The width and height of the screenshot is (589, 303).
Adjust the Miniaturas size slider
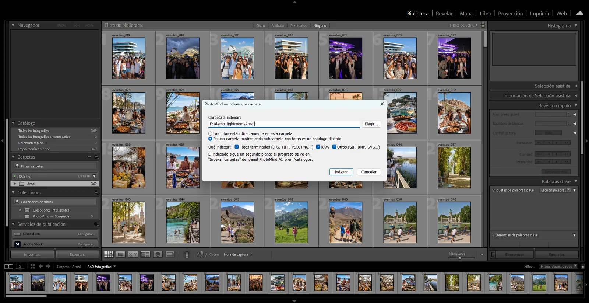[460, 258]
